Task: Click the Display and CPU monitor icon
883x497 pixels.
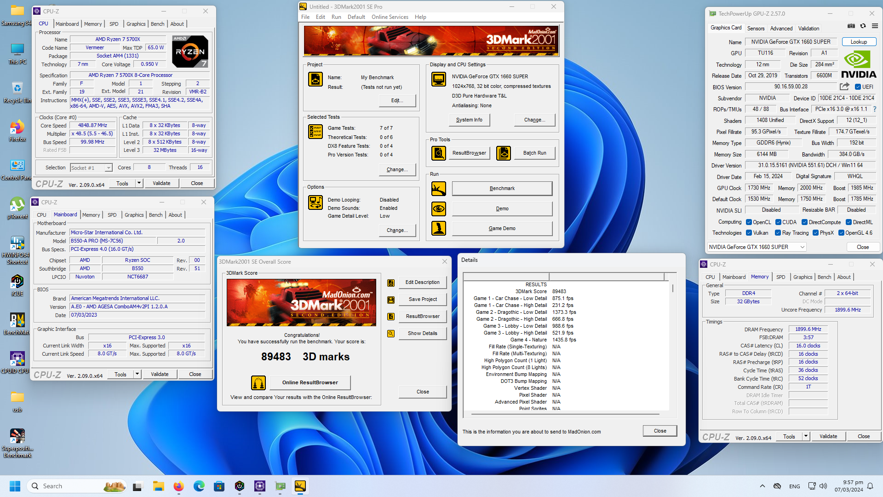Action: 439,79
